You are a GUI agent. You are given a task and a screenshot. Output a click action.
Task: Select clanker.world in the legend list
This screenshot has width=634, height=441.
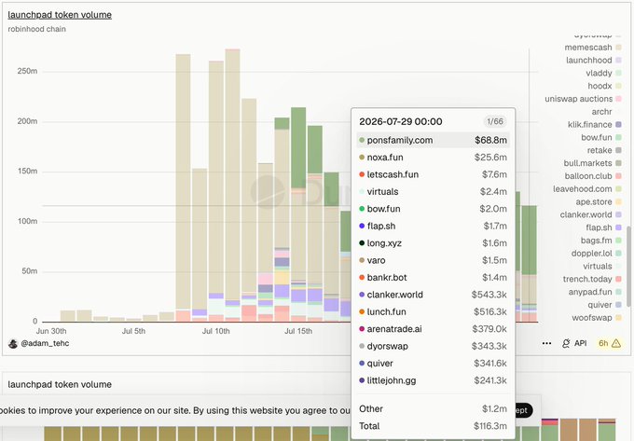point(590,214)
